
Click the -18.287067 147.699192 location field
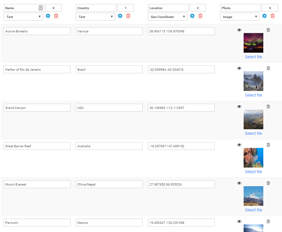click(x=181, y=146)
